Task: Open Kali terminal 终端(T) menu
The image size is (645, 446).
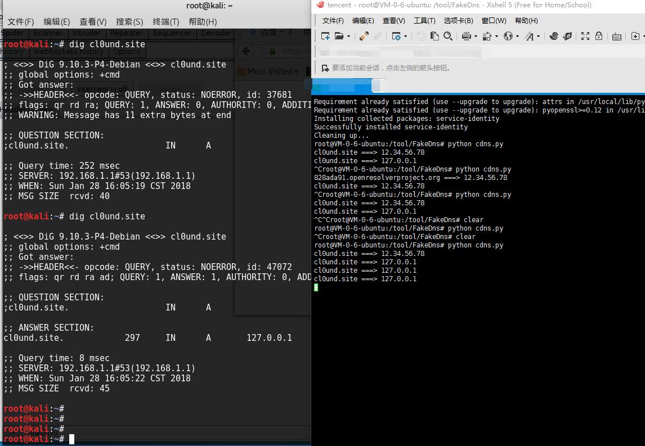Action: click(166, 22)
